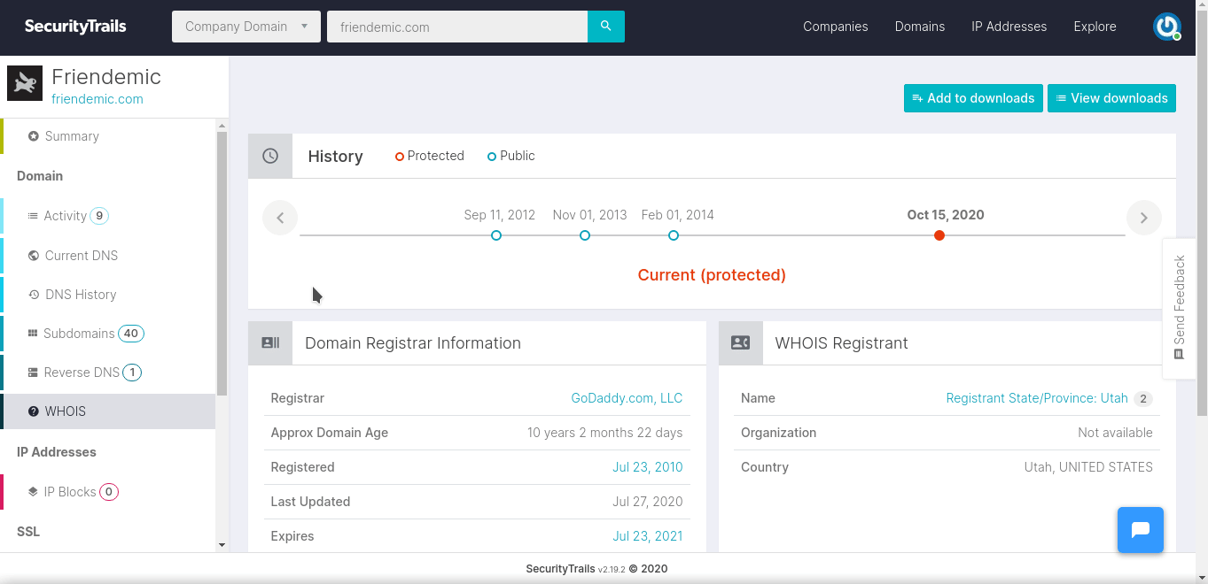The width and height of the screenshot is (1208, 584).
Task: Click the Subdomains grid icon
Action: pyautogui.click(x=34, y=334)
